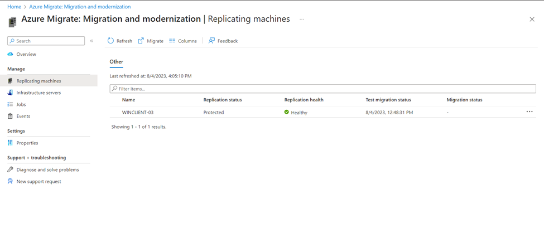This screenshot has width=544, height=233.
Task: Focus the Filter items field
Action: pyautogui.click(x=322, y=89)
